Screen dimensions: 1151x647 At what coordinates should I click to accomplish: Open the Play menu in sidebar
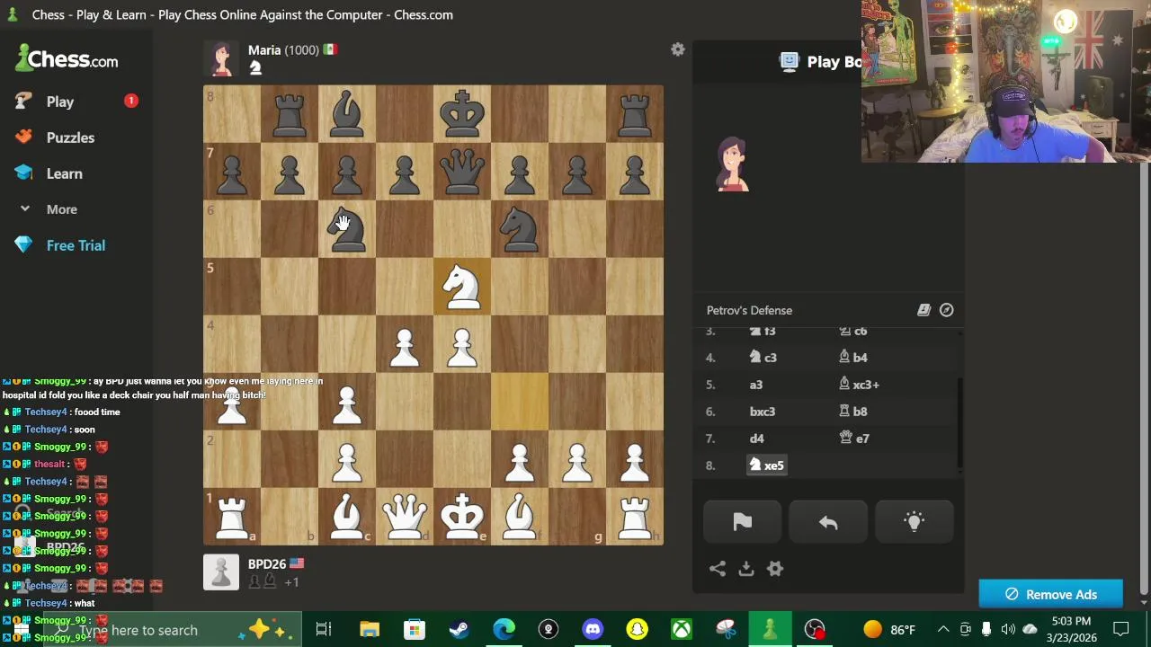[60, 102]
